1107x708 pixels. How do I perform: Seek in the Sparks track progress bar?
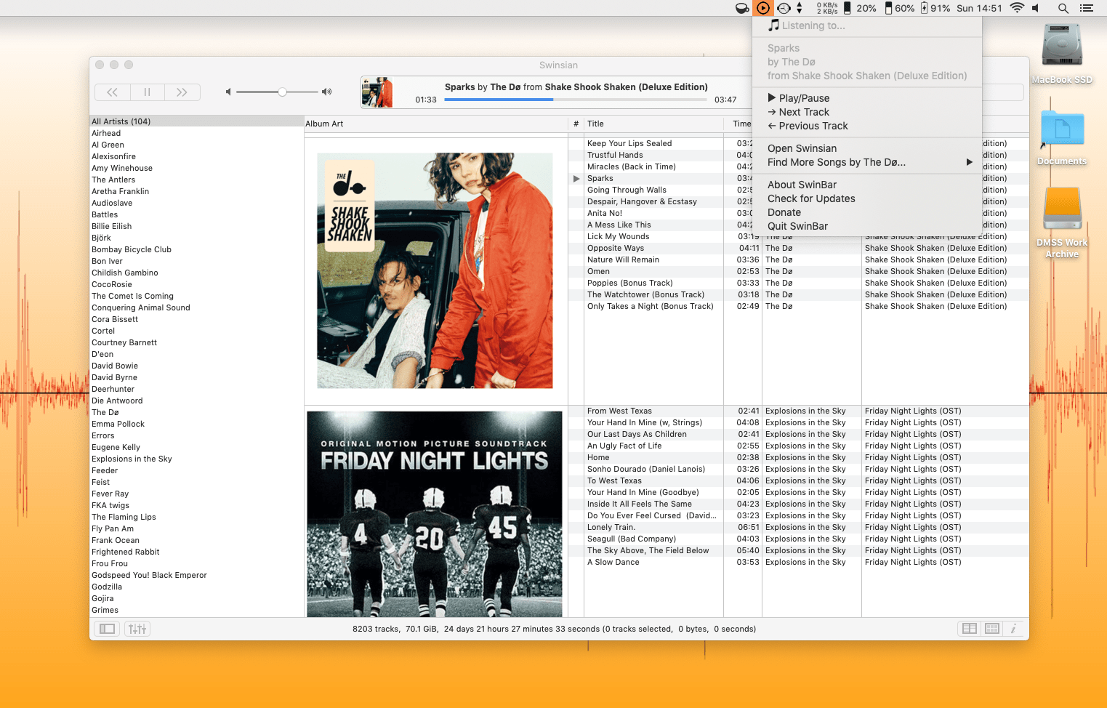[x=575, y=100]
